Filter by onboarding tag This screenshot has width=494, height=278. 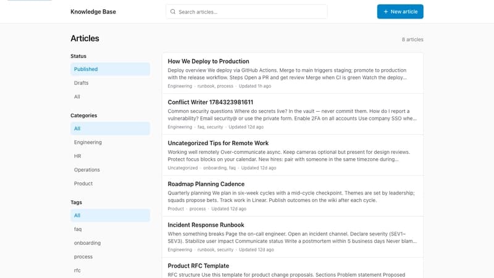[x=111, y=243]
